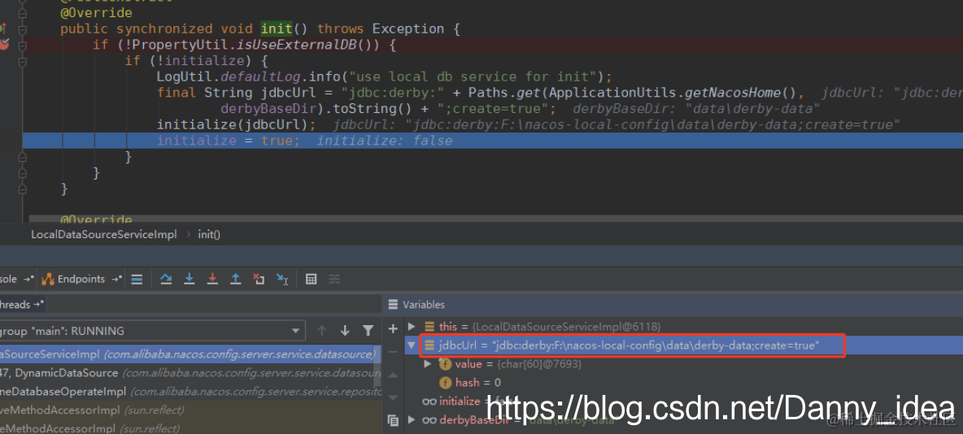The width and height of the screenshot is (963, 434).
Task: Click the move watch down triangle
Action: (x=393, y=397)
